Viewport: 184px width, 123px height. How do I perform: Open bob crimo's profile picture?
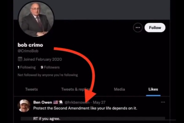coord(36,19)
